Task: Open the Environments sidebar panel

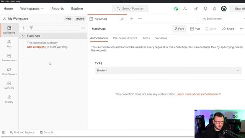Action: (x=9, y=58)
